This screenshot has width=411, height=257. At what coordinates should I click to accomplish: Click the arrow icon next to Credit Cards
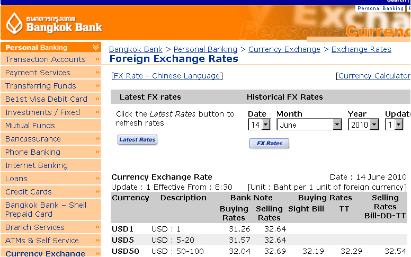97,192
